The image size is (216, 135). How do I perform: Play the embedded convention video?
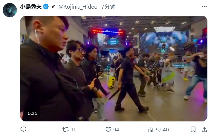[x=114, y=68]
